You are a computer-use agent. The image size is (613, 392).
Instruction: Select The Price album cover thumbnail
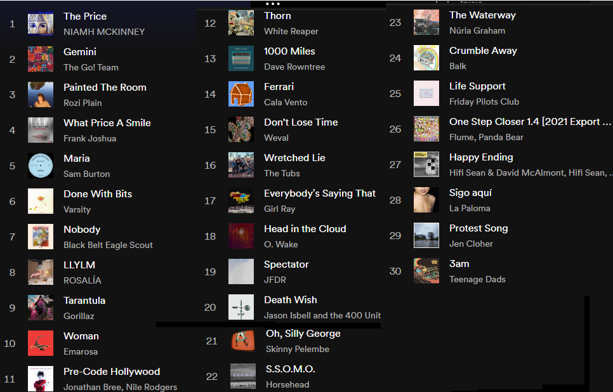pyautogui.click(x=41, y=24)
